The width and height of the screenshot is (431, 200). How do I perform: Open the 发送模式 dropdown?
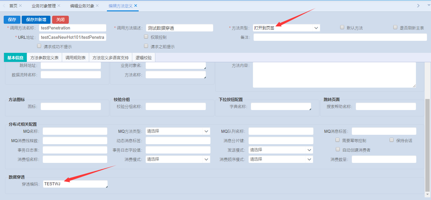281,150
